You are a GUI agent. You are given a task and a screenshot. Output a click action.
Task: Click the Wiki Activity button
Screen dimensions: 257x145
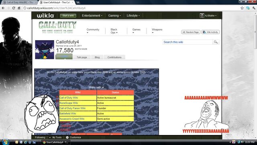pos(210,32)
